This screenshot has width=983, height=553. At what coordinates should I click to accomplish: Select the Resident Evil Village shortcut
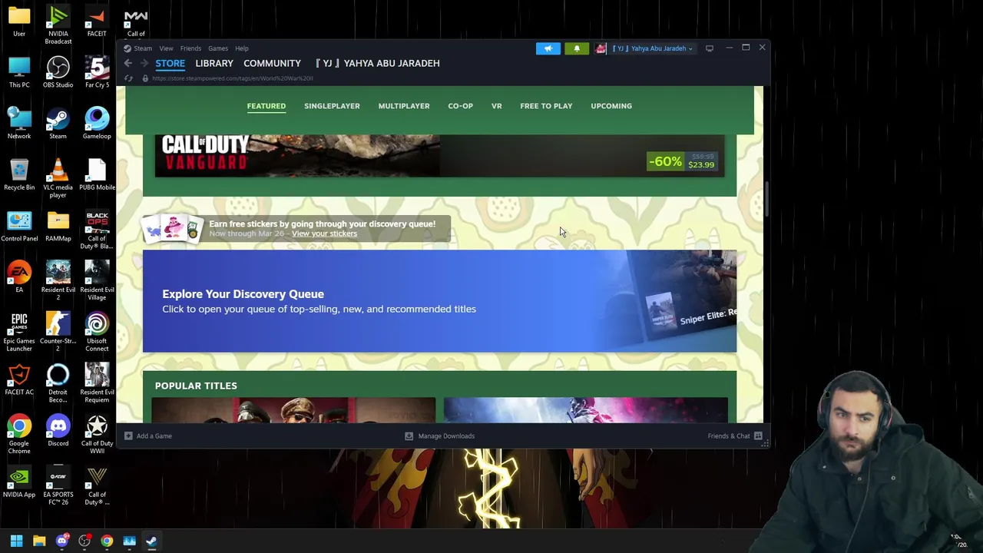97,281
